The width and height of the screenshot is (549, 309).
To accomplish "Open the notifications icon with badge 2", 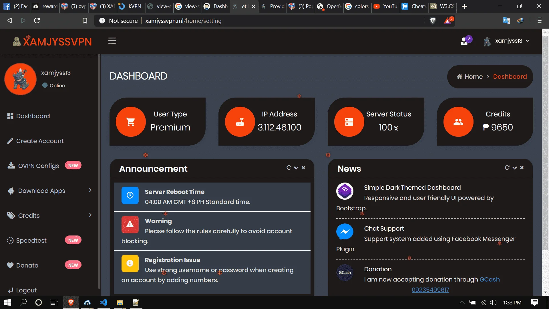I will 466,41.
